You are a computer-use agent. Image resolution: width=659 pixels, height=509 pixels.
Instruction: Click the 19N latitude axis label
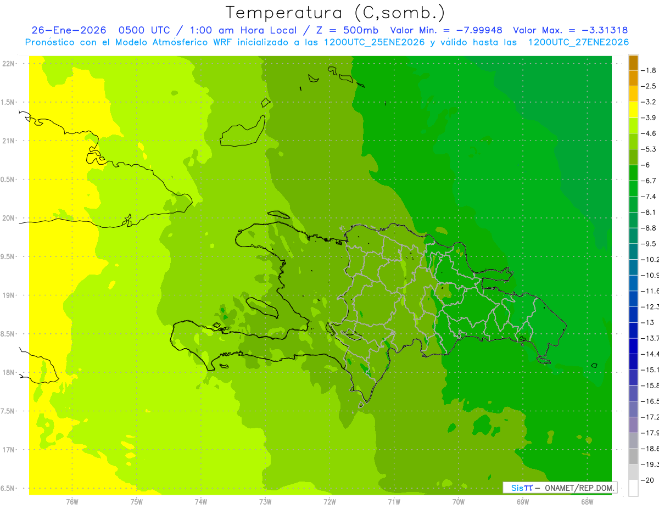point(9,295)
